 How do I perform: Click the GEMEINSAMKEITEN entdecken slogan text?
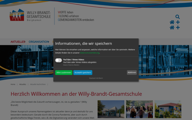[76, 20]
